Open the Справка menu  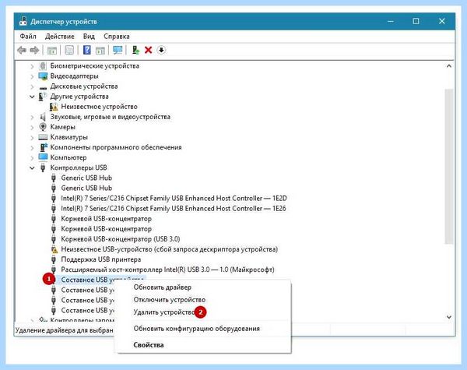coord(117,37)
